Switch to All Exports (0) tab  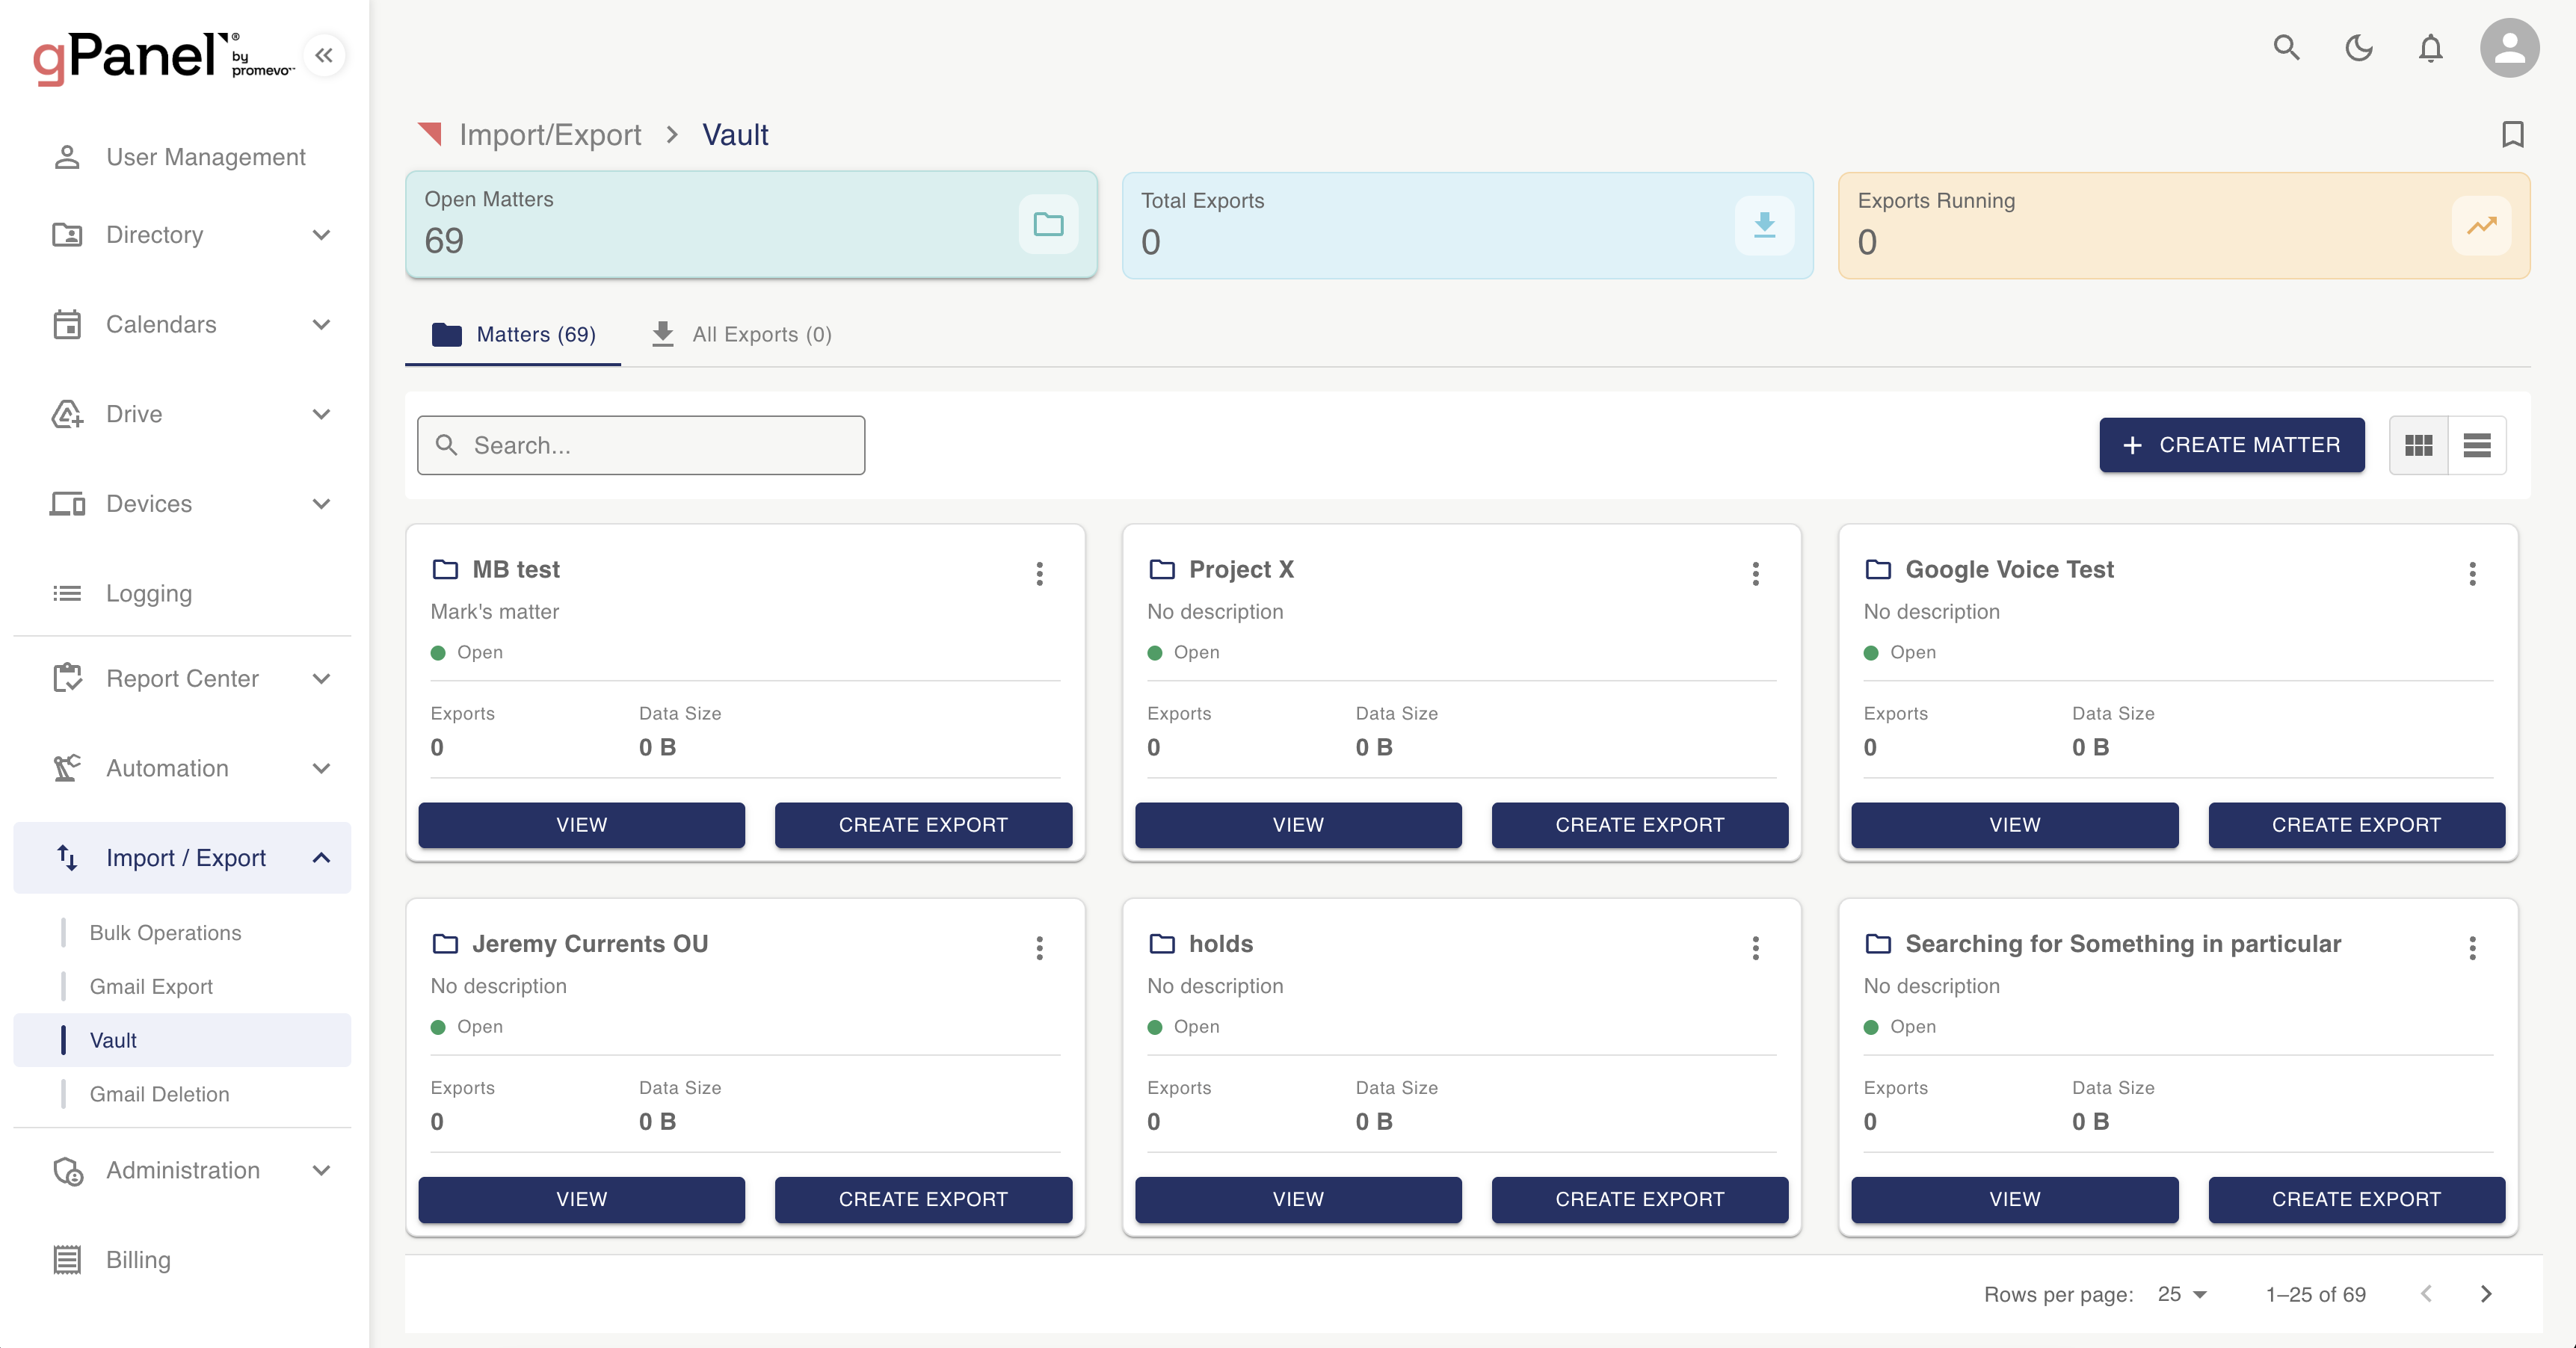pyautogui.click(x=741, y=334)
